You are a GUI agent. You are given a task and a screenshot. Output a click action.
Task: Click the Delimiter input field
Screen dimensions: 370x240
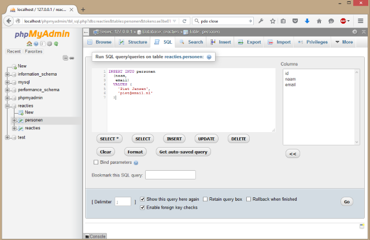point(123,201)
